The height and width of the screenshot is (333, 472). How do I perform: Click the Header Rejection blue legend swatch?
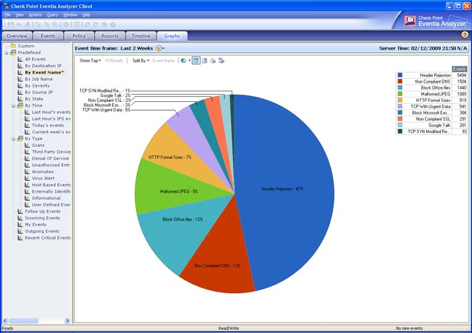coord(400,75)
